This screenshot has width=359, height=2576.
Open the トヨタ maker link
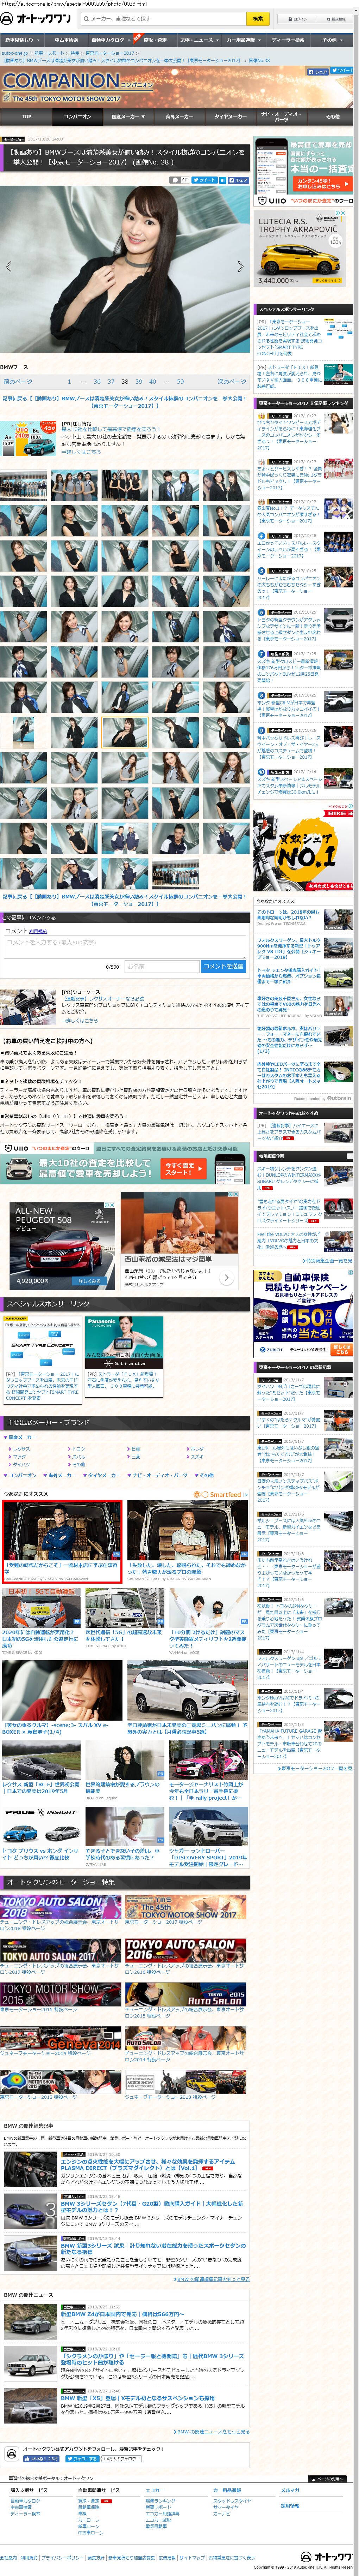[79, 1449]
